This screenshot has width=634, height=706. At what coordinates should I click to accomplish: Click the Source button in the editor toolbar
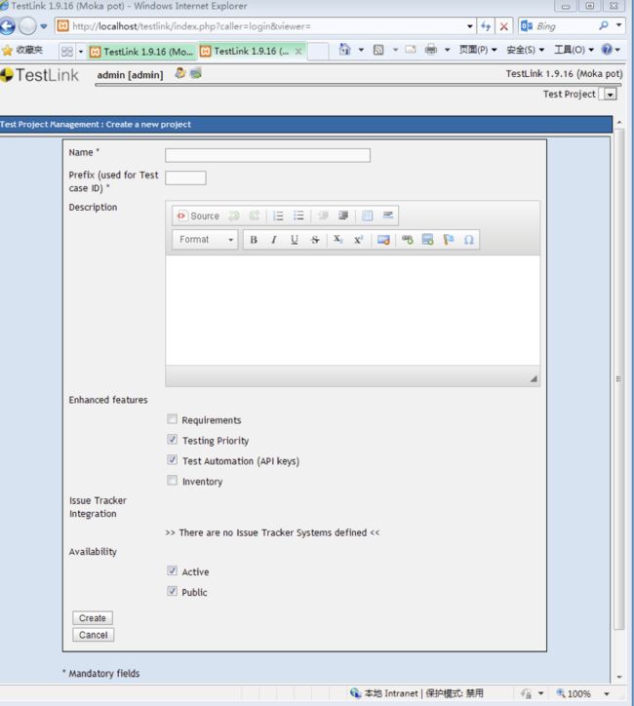[x=198, y=216]
